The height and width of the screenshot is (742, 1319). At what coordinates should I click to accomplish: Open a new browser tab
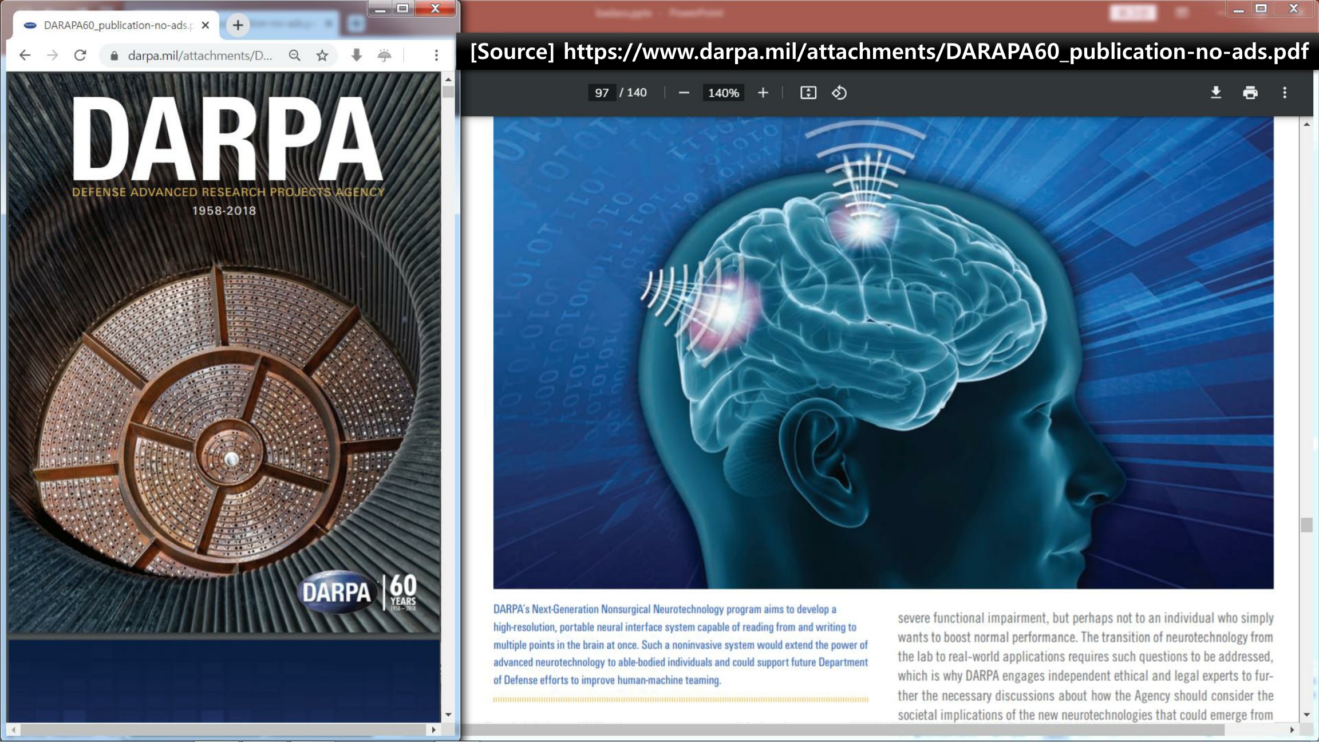[238, 25]
